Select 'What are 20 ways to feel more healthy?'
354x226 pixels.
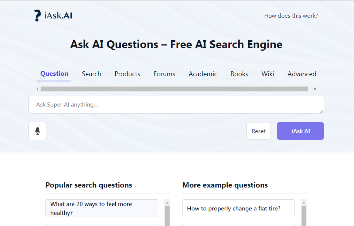click(x=102, y=208)
